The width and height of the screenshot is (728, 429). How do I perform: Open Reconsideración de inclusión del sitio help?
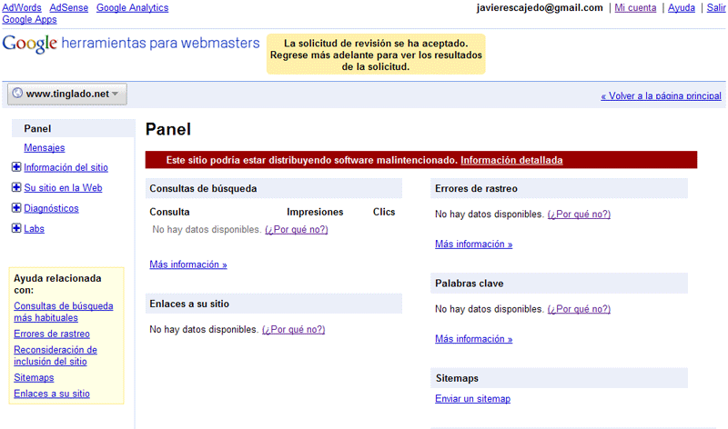(x=55, y=355)
